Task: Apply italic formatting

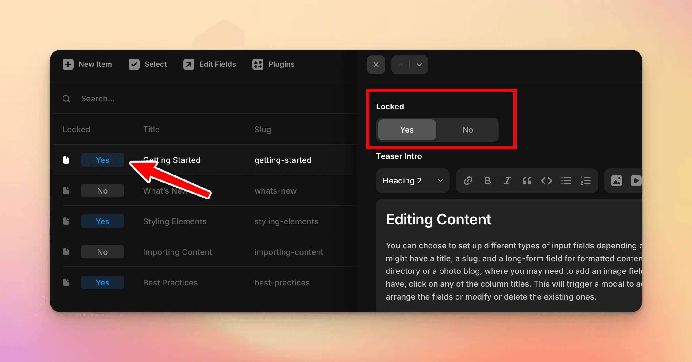Action: tap(507, 181)
